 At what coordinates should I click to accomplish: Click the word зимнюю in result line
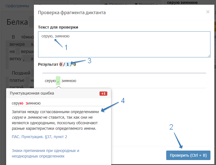[x=69, y=81]
